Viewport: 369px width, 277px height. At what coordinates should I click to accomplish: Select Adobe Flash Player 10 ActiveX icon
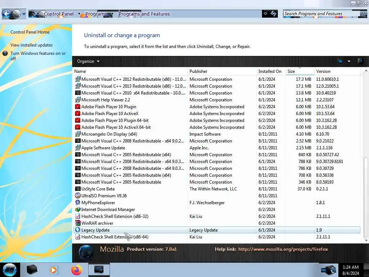[x=78, y=113]
